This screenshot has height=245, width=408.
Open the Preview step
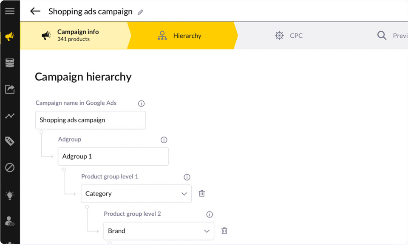(x=392, y=36)
